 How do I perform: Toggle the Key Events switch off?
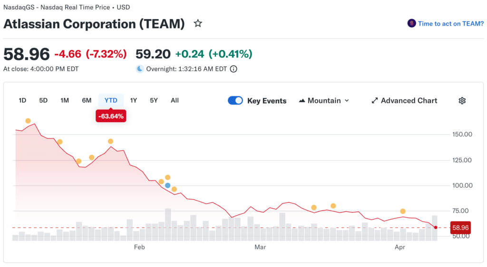(x=235, y=101)
